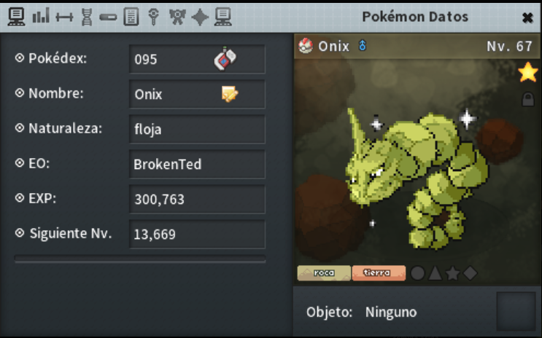This screenshot has height=338, width=542.
Task: Toggle the circle marking
Action: [x=417, y=273]
